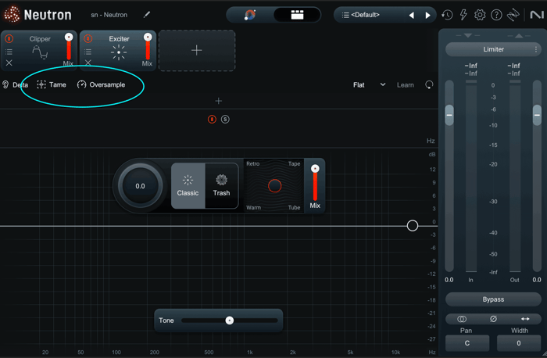Click the Bypass button

tap(493, 299)
